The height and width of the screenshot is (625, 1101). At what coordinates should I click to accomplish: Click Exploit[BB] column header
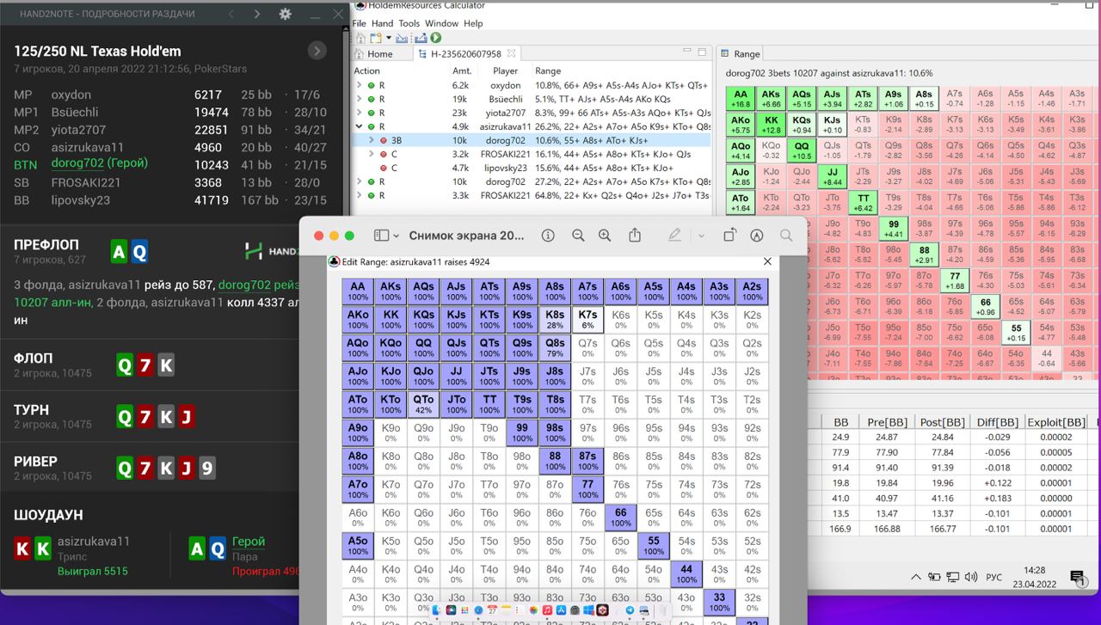[x=1055, y=422]
